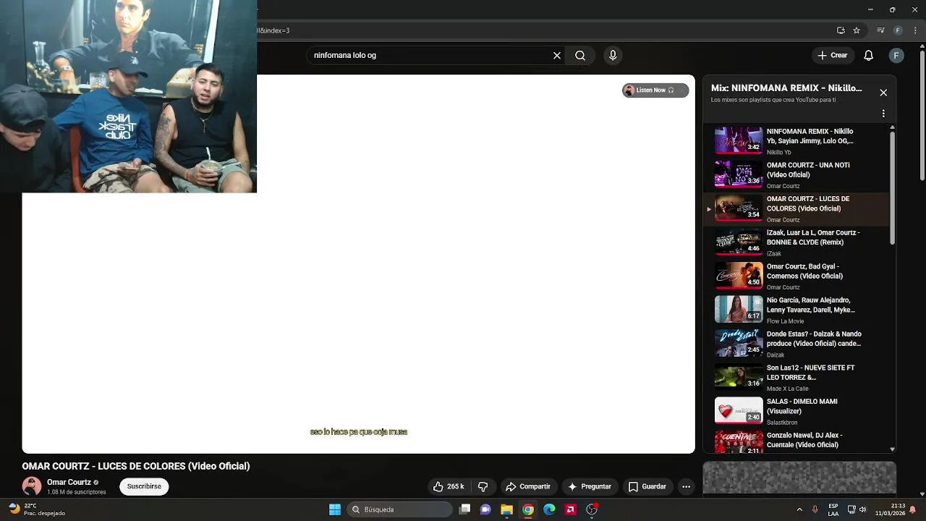This screenshot has width=926, height=521.
Task: Open the weather widget showing 22°C
Action: click(36, 509)
